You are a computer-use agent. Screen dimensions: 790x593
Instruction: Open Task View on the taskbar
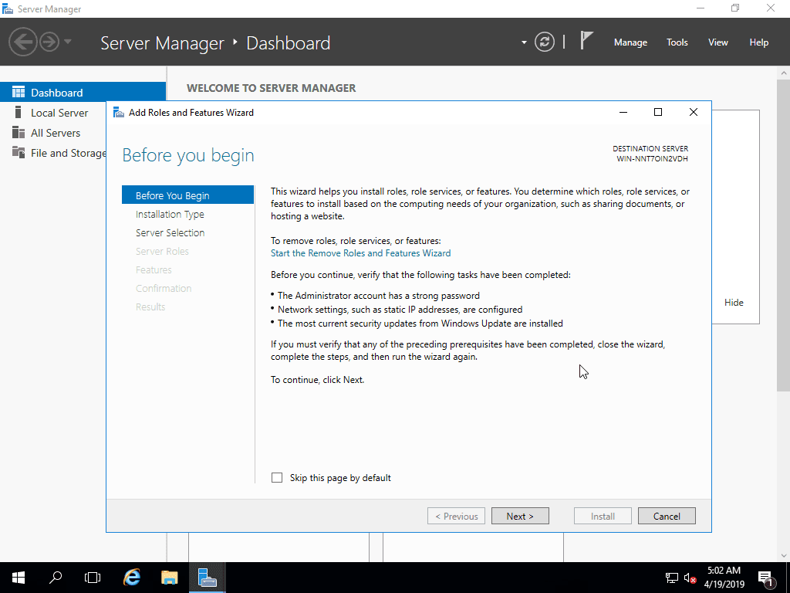pos(93,578)
